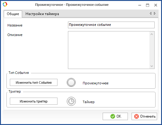Click description scrollbar up arrow

click(152, 34)
